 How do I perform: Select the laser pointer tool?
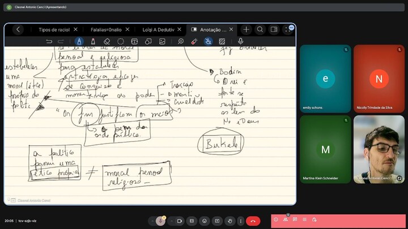(194, 41)
